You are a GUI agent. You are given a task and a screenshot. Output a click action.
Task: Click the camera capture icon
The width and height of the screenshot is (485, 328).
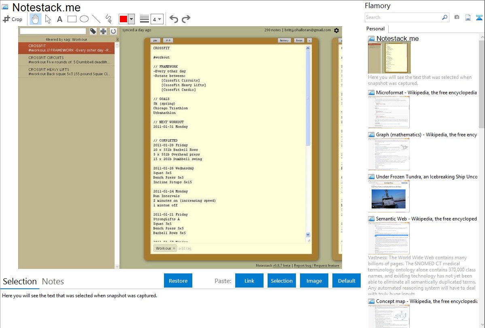[x=457, y=17]
